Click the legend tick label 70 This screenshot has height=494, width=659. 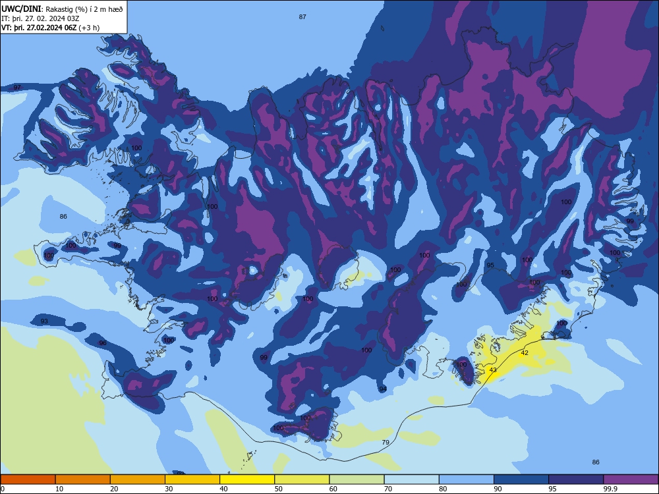388,489
